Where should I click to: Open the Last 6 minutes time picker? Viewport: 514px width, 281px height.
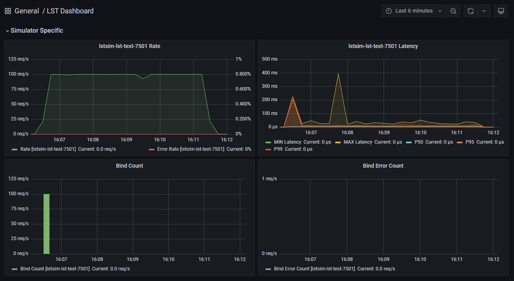click(414, 11)
